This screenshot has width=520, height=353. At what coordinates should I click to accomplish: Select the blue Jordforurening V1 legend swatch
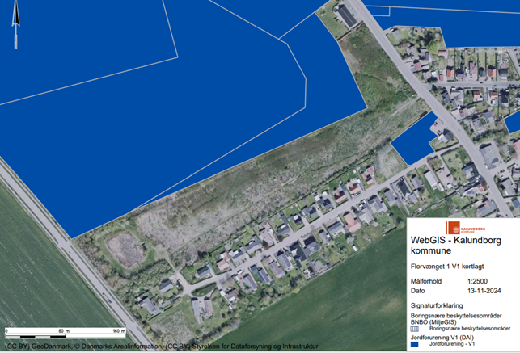pos(415,344)
